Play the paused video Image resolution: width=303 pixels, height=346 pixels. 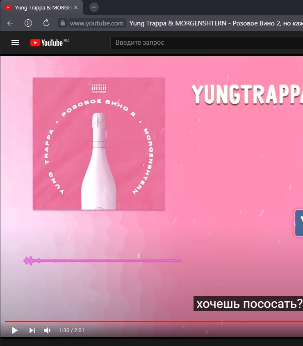coord(14,330)
